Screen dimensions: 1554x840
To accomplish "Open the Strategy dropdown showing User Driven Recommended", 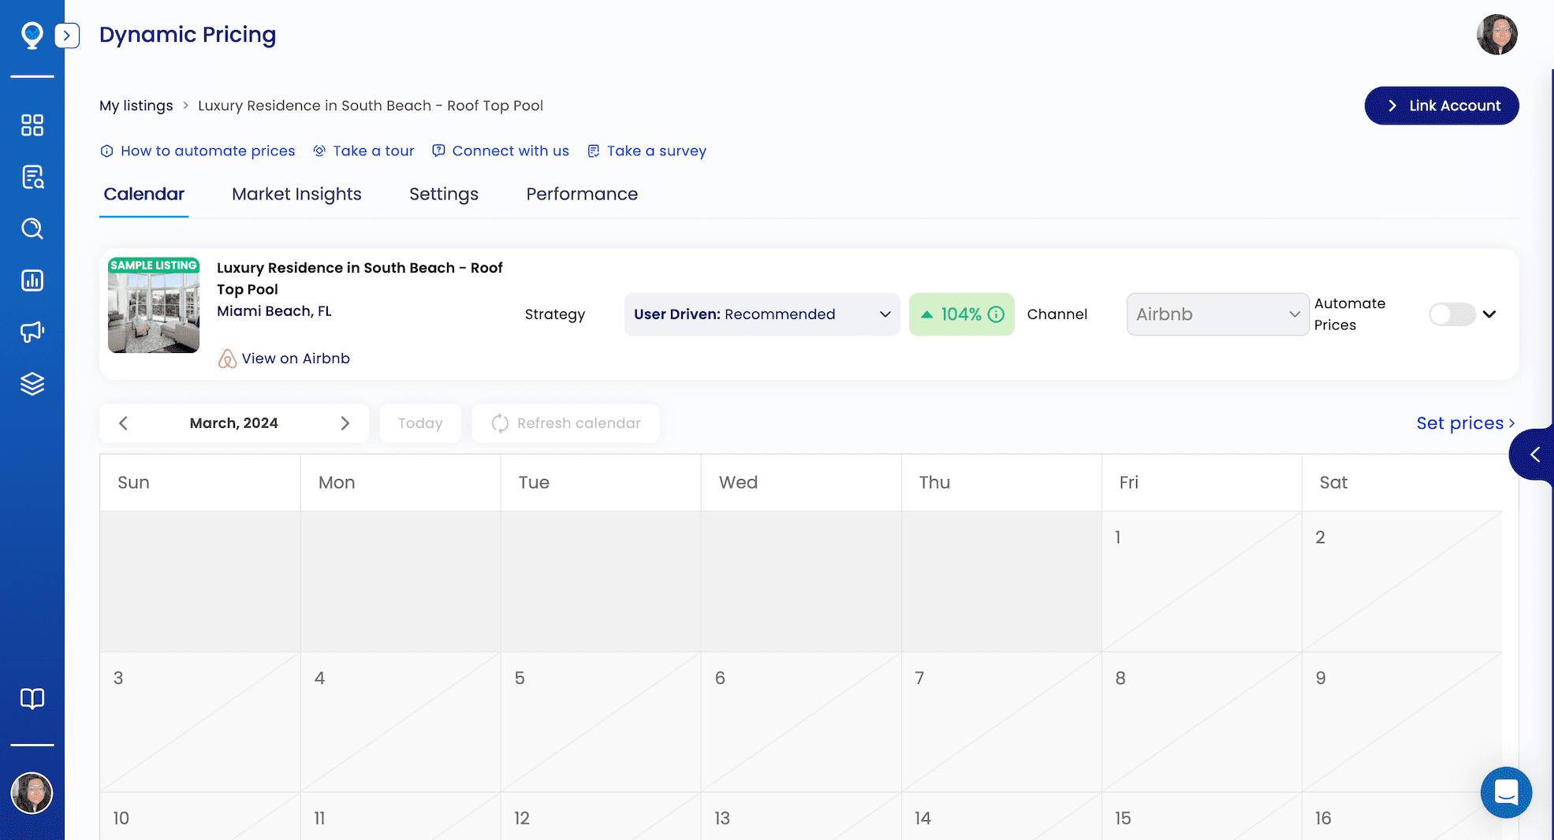I will coord(762,314).
